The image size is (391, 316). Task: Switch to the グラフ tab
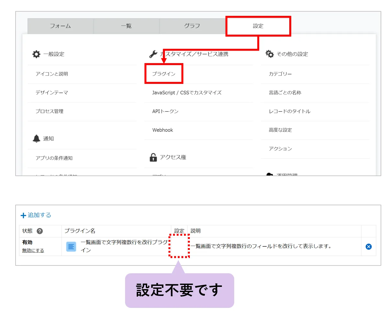pyautogui.click(x=192, y=26)
